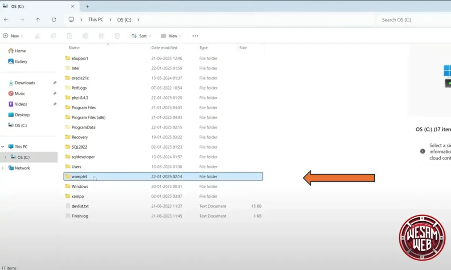Click the Rename toolbar icon
Screen dimensions: 451x270
click(x=85, y=36)
